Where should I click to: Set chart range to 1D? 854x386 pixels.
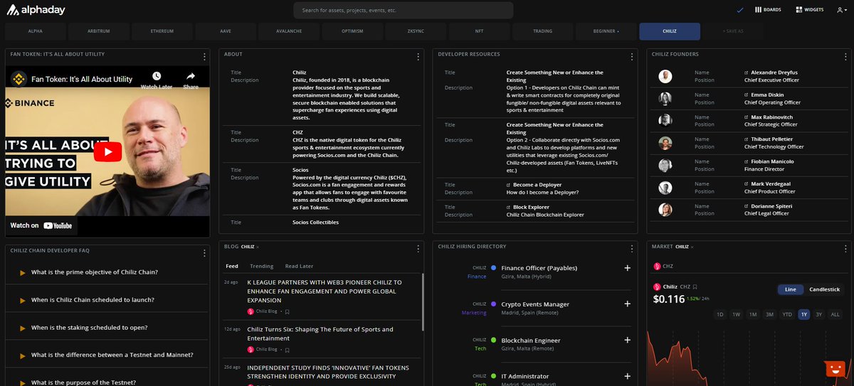[720, 314]
